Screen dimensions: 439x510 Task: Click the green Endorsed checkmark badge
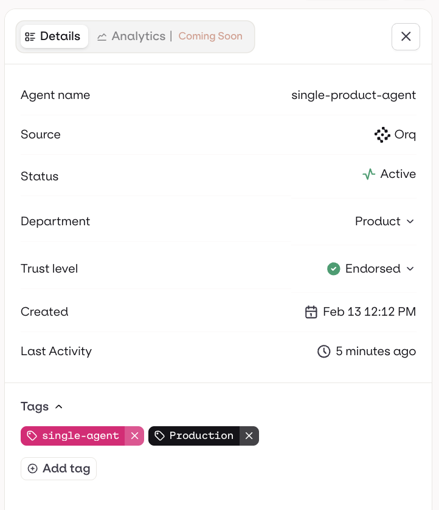333,268
